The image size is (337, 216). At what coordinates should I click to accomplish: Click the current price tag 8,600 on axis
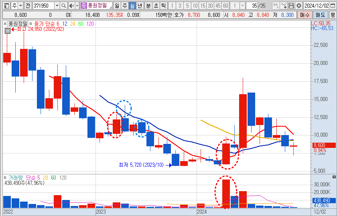(x=323, y=145)
